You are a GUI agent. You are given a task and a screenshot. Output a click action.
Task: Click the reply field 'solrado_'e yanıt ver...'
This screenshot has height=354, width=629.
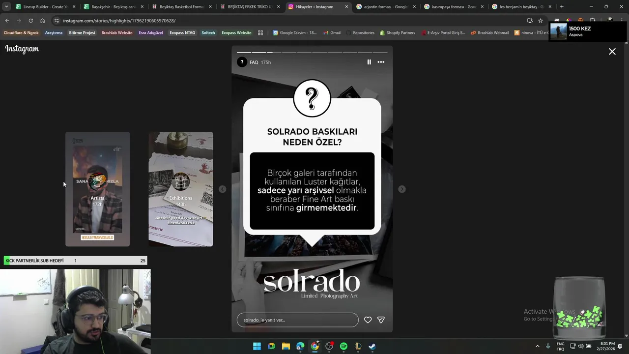(x=298, y=320)
